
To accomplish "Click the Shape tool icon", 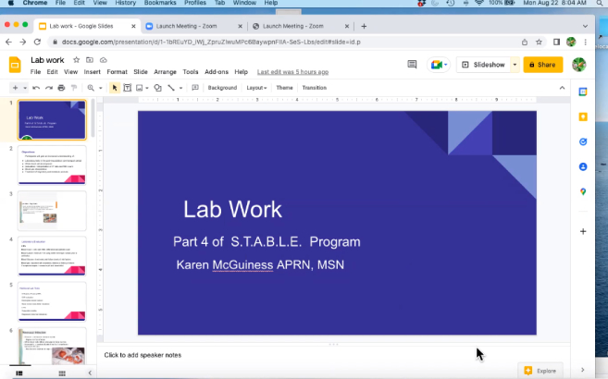I will 158,88.
